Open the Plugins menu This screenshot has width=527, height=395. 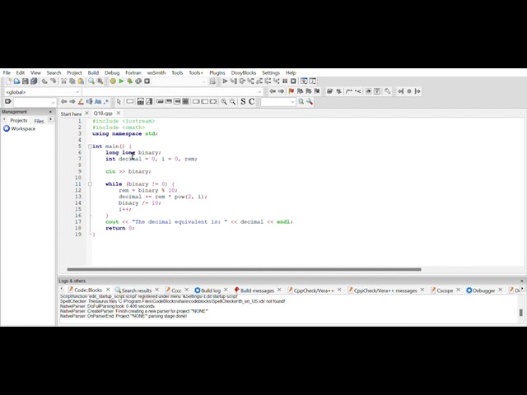(217, 72)
